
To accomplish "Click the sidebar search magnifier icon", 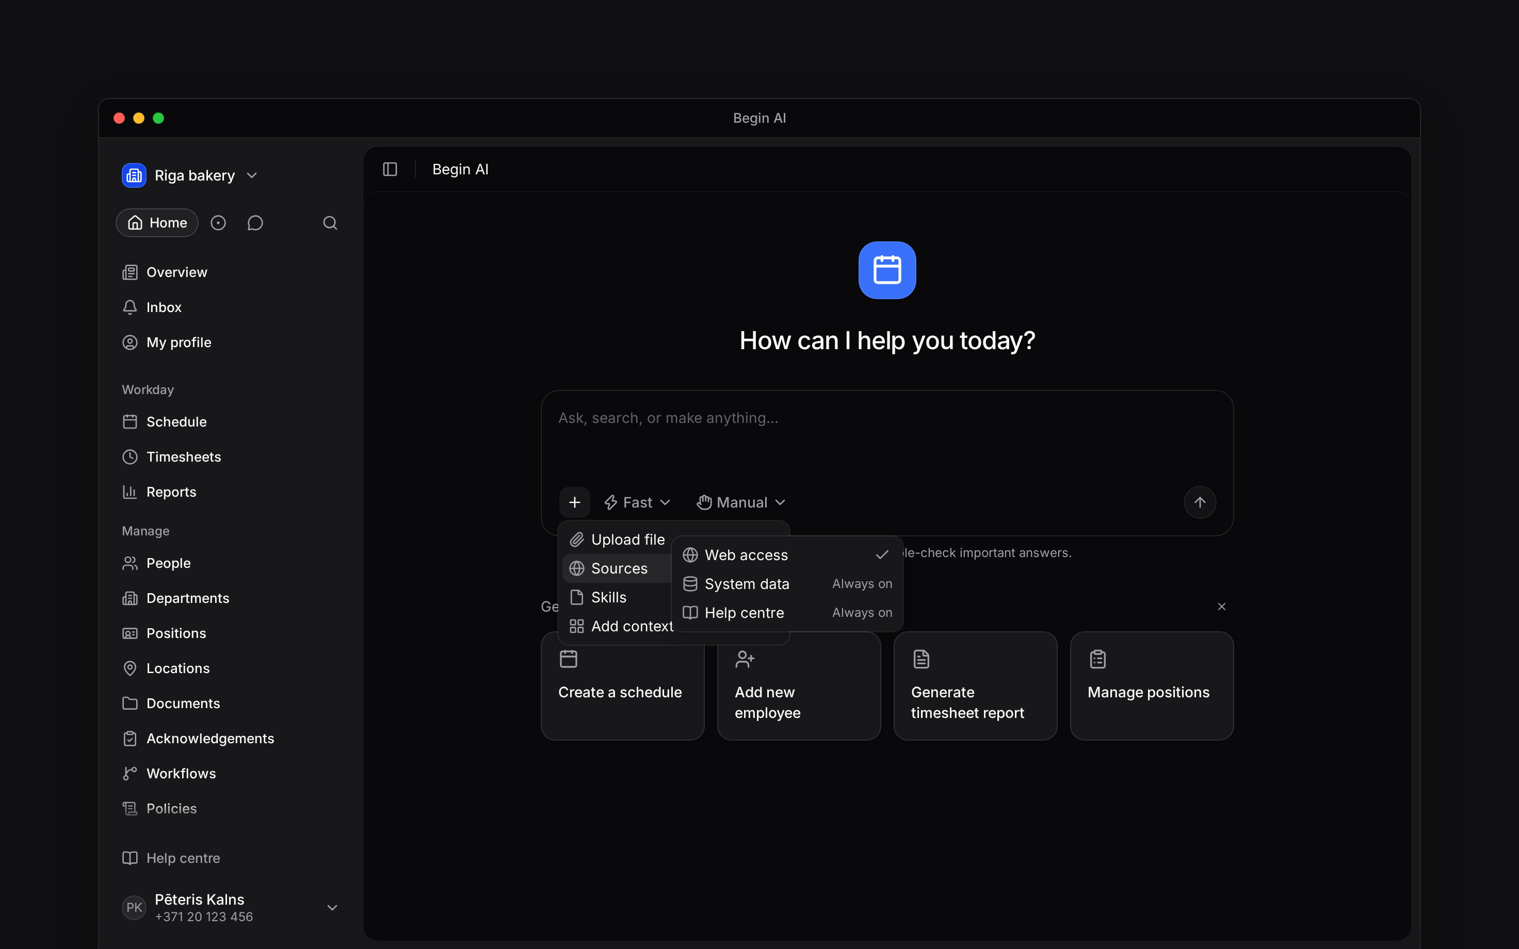I will point(330,223).
